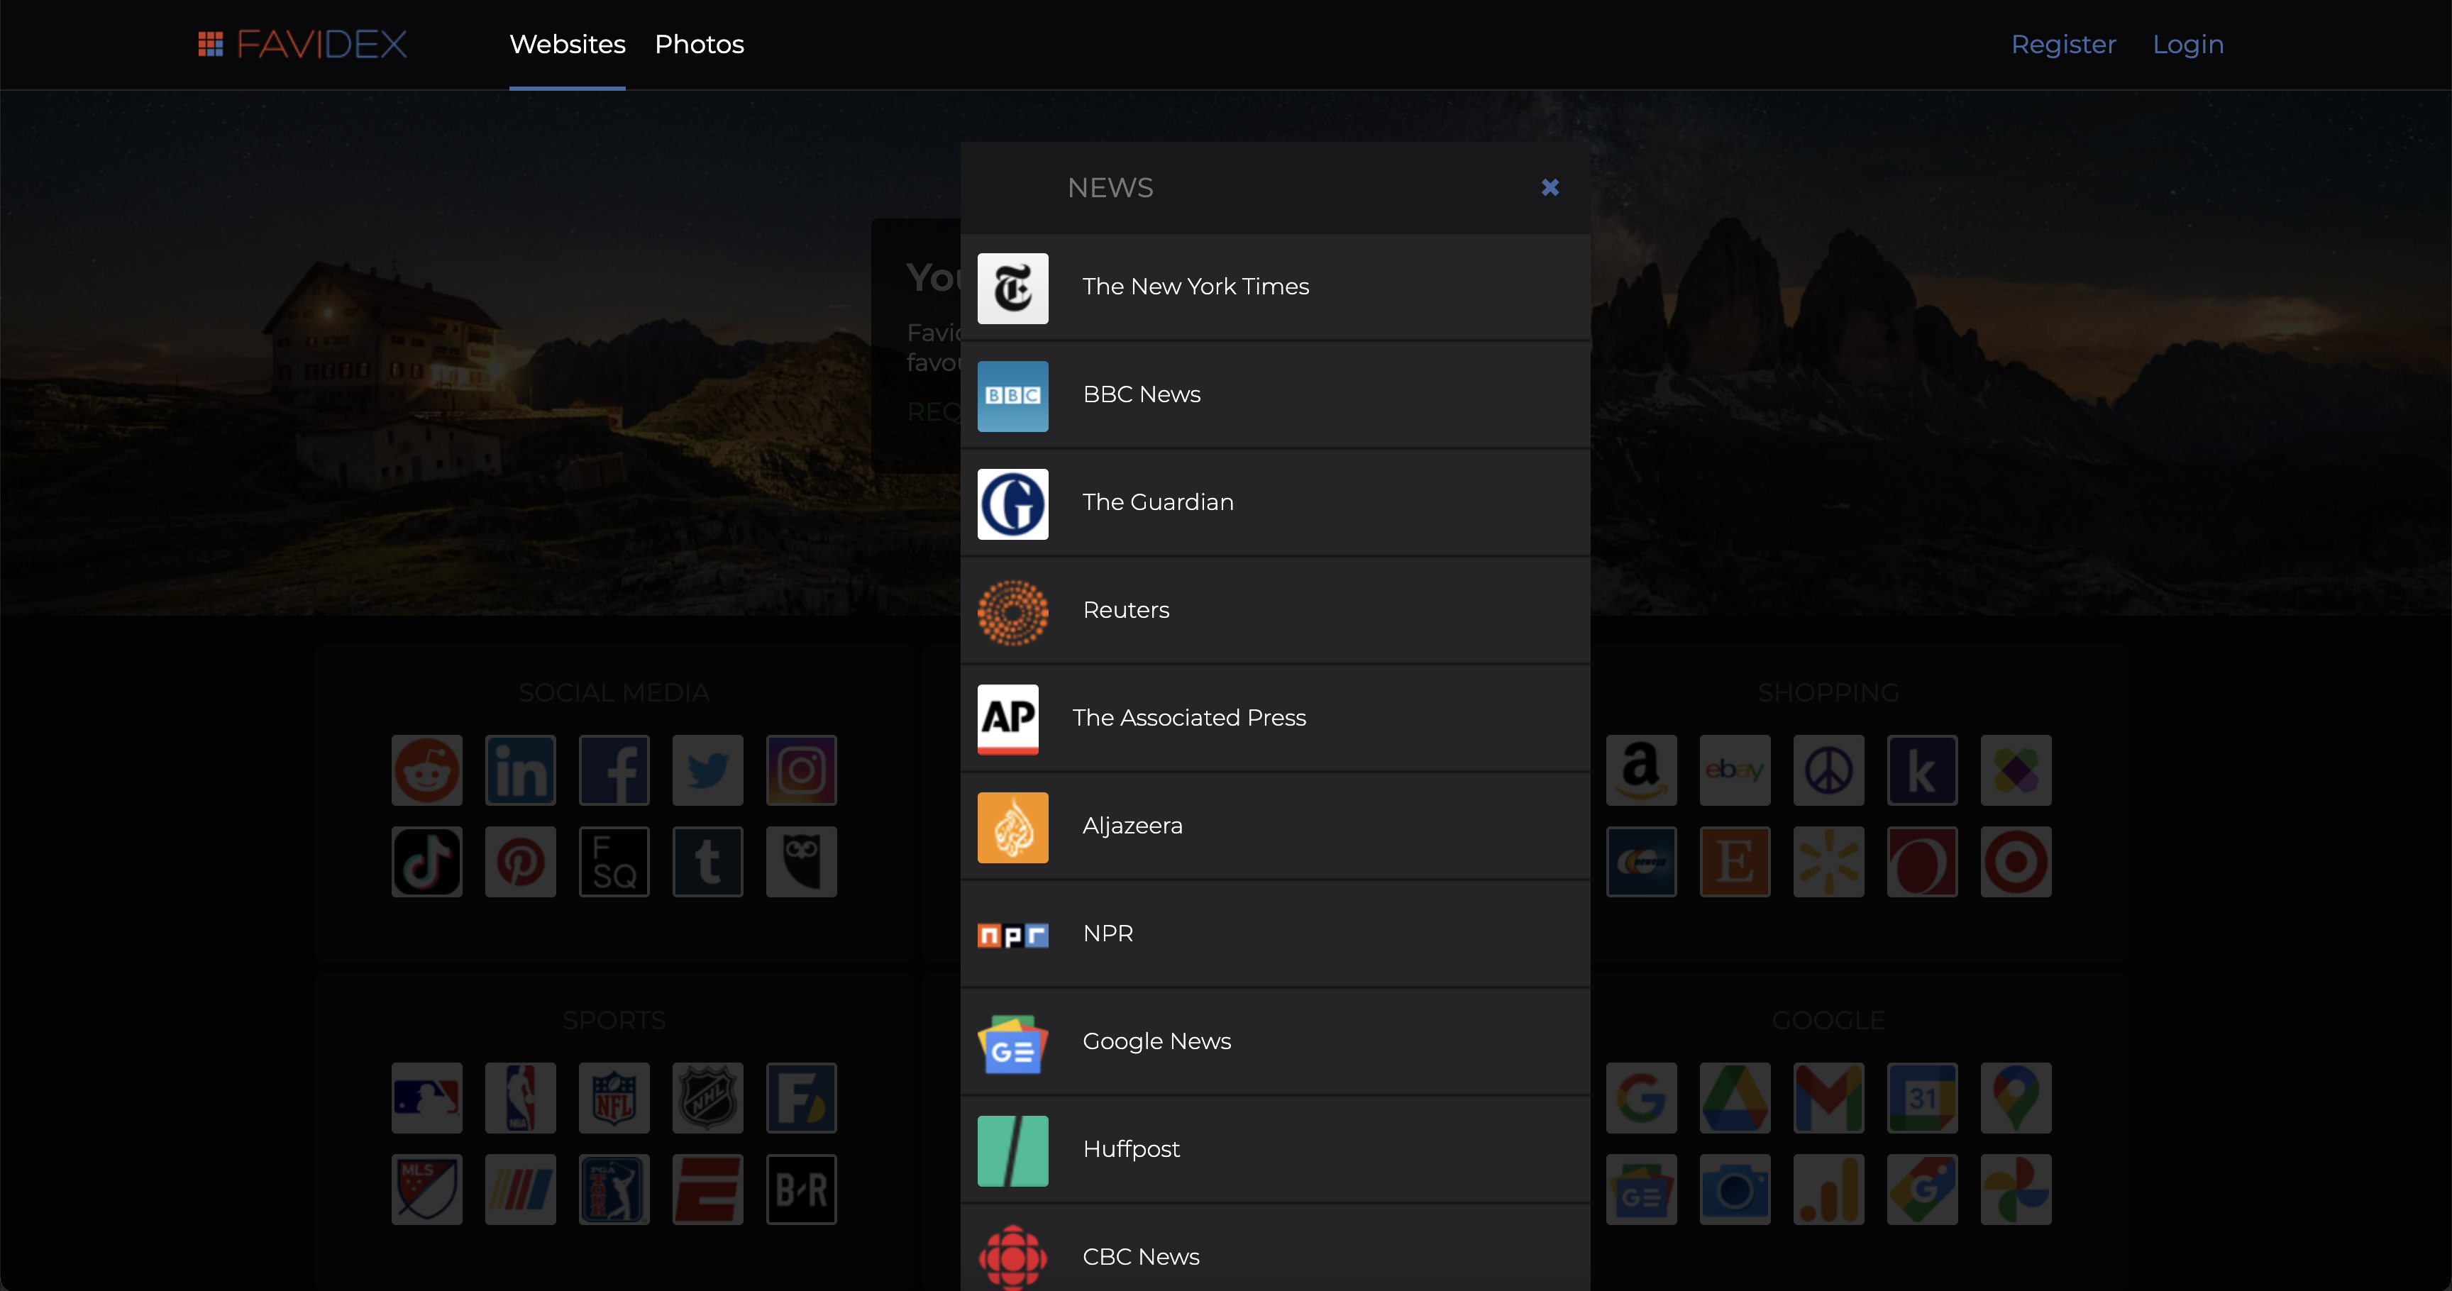2452x1291 pixels.
Task: Click the CBC News red icon
Action: [1012, 1257]
